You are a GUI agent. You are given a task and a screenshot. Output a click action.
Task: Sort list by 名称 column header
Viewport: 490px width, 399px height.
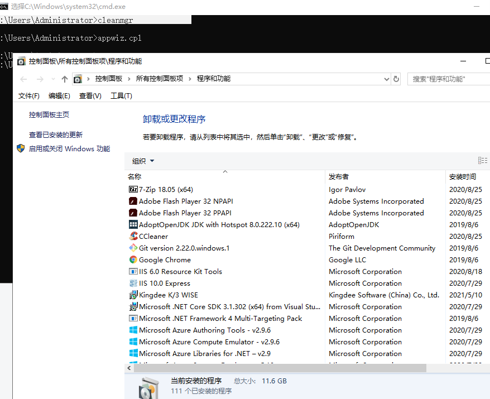pyautogui.click(x=225, y=176)
